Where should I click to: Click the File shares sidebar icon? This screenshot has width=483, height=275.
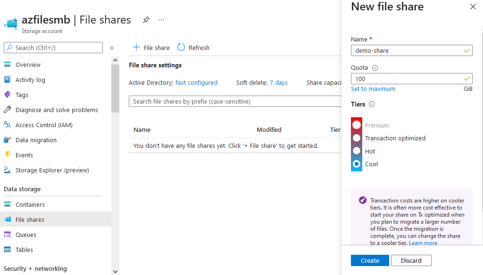click(8, 219)
